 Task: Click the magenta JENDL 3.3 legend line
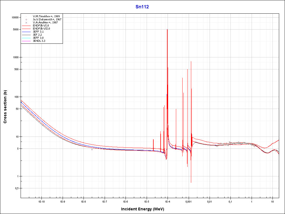pos(26,41)
